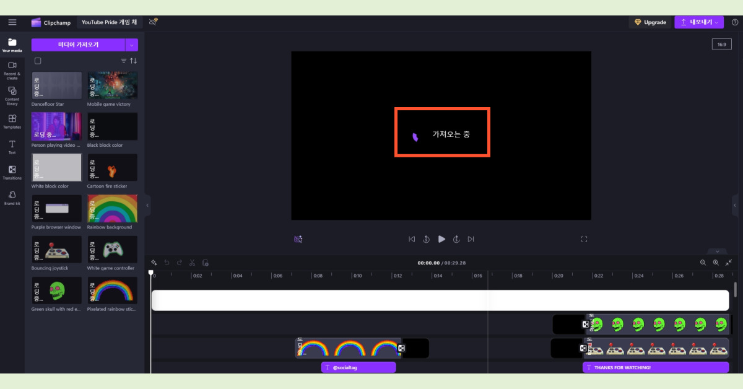Play the video preview
Screen dimensions: 743x389
pos(441,239)
